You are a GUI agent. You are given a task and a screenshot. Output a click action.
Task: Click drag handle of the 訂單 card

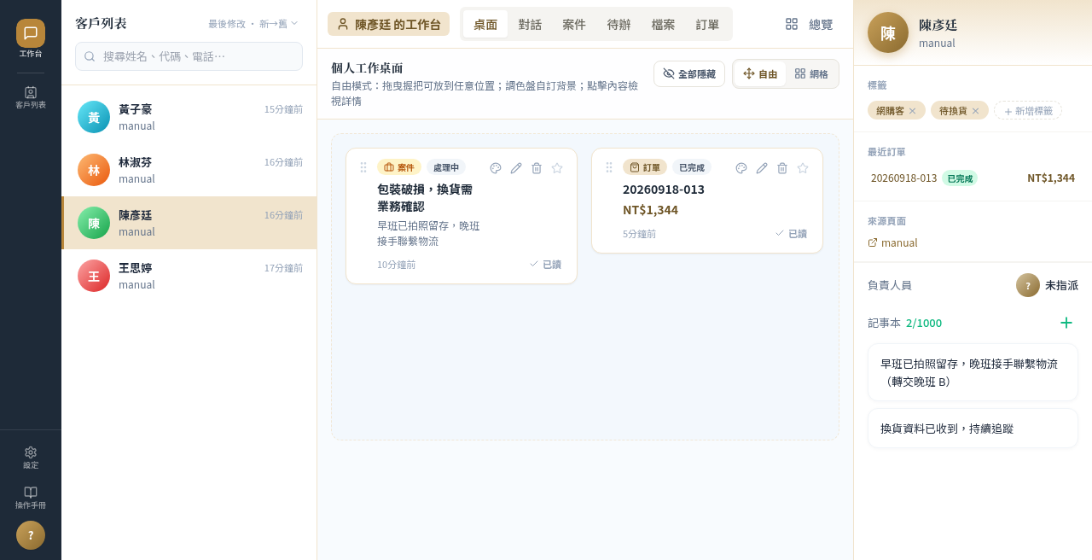pos(609,167)
